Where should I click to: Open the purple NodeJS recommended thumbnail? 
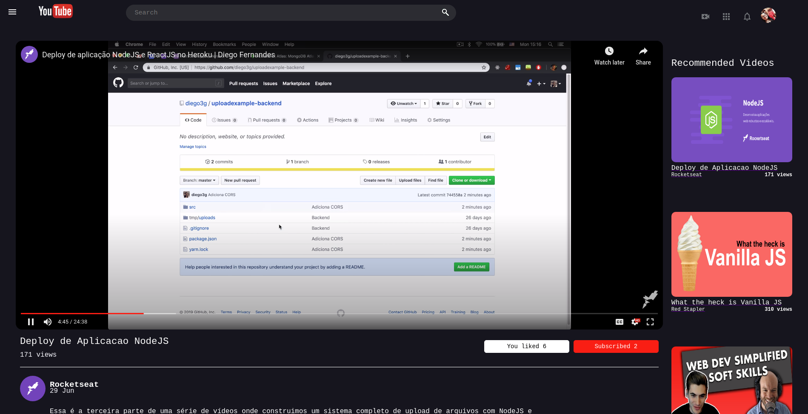[732, 120]
